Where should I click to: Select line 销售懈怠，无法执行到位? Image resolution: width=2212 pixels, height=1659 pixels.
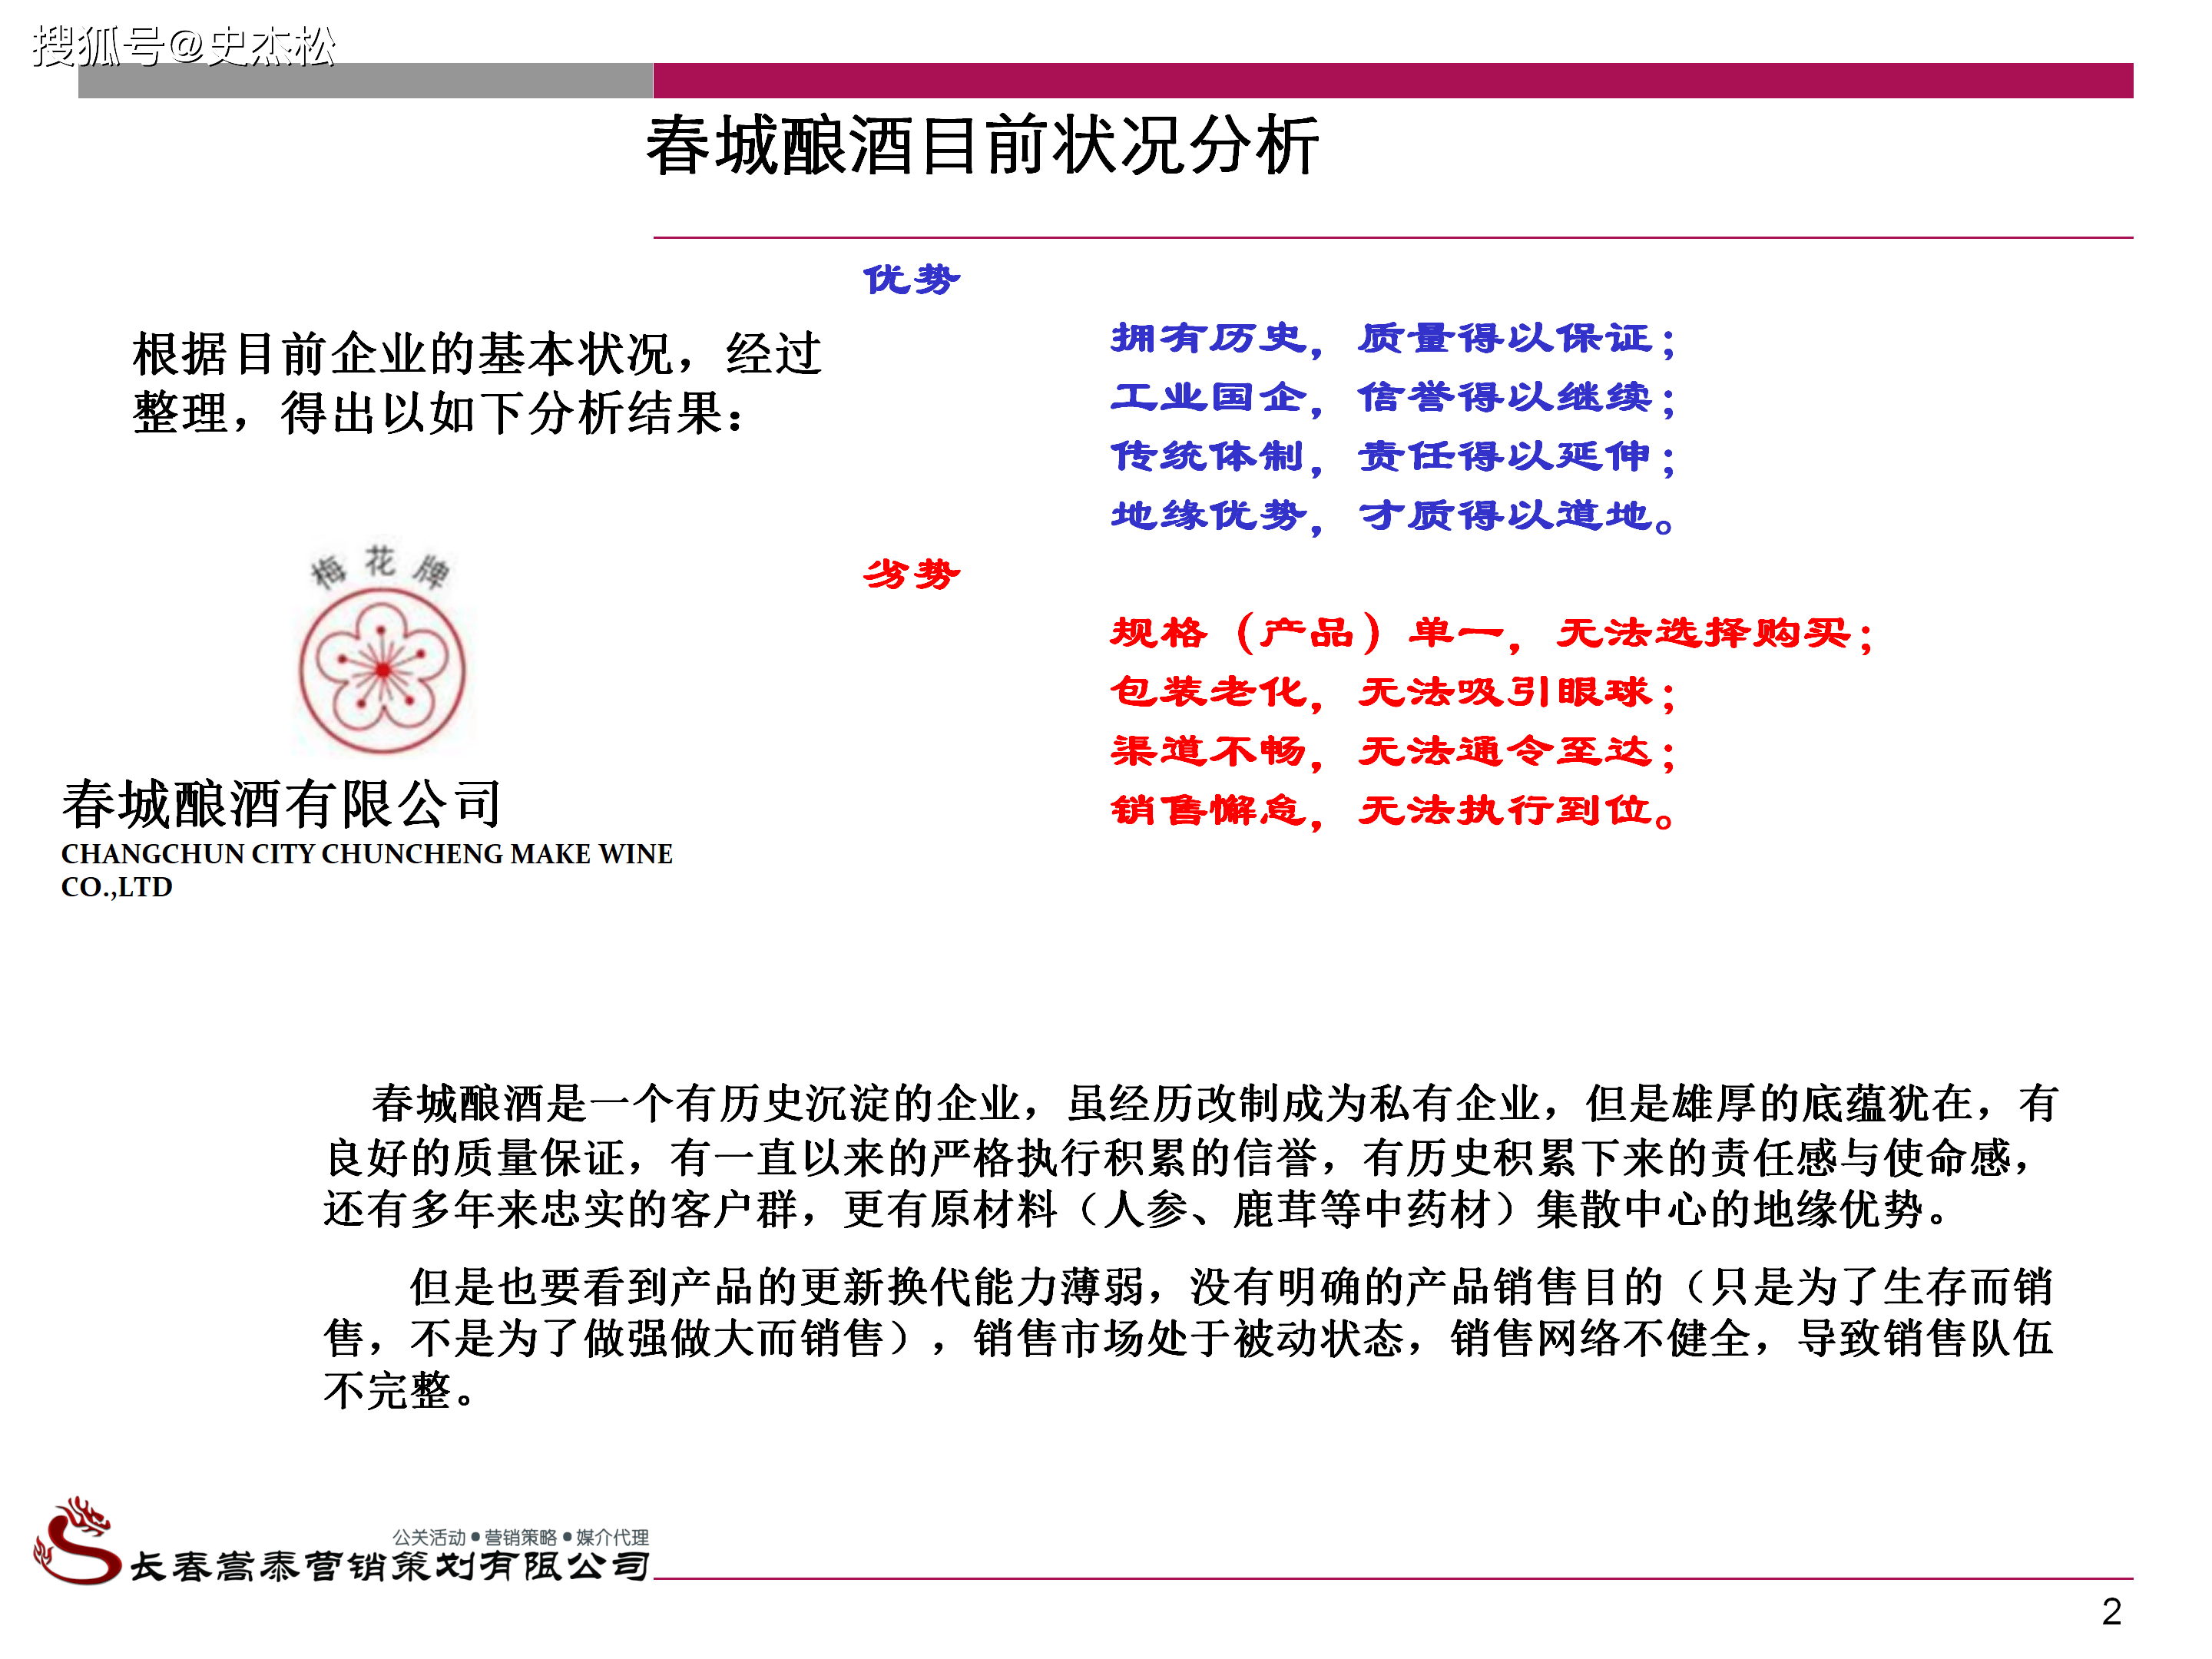point(1393,810)
